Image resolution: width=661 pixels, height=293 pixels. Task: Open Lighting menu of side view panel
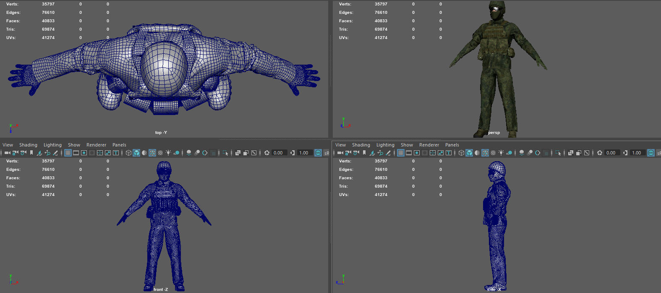point(385,145)
